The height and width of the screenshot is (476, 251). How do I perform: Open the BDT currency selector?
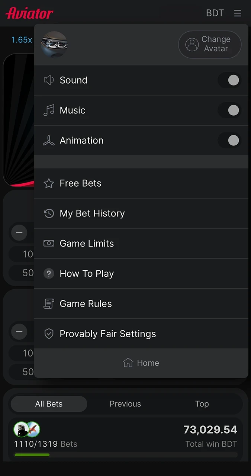point(215,13)
